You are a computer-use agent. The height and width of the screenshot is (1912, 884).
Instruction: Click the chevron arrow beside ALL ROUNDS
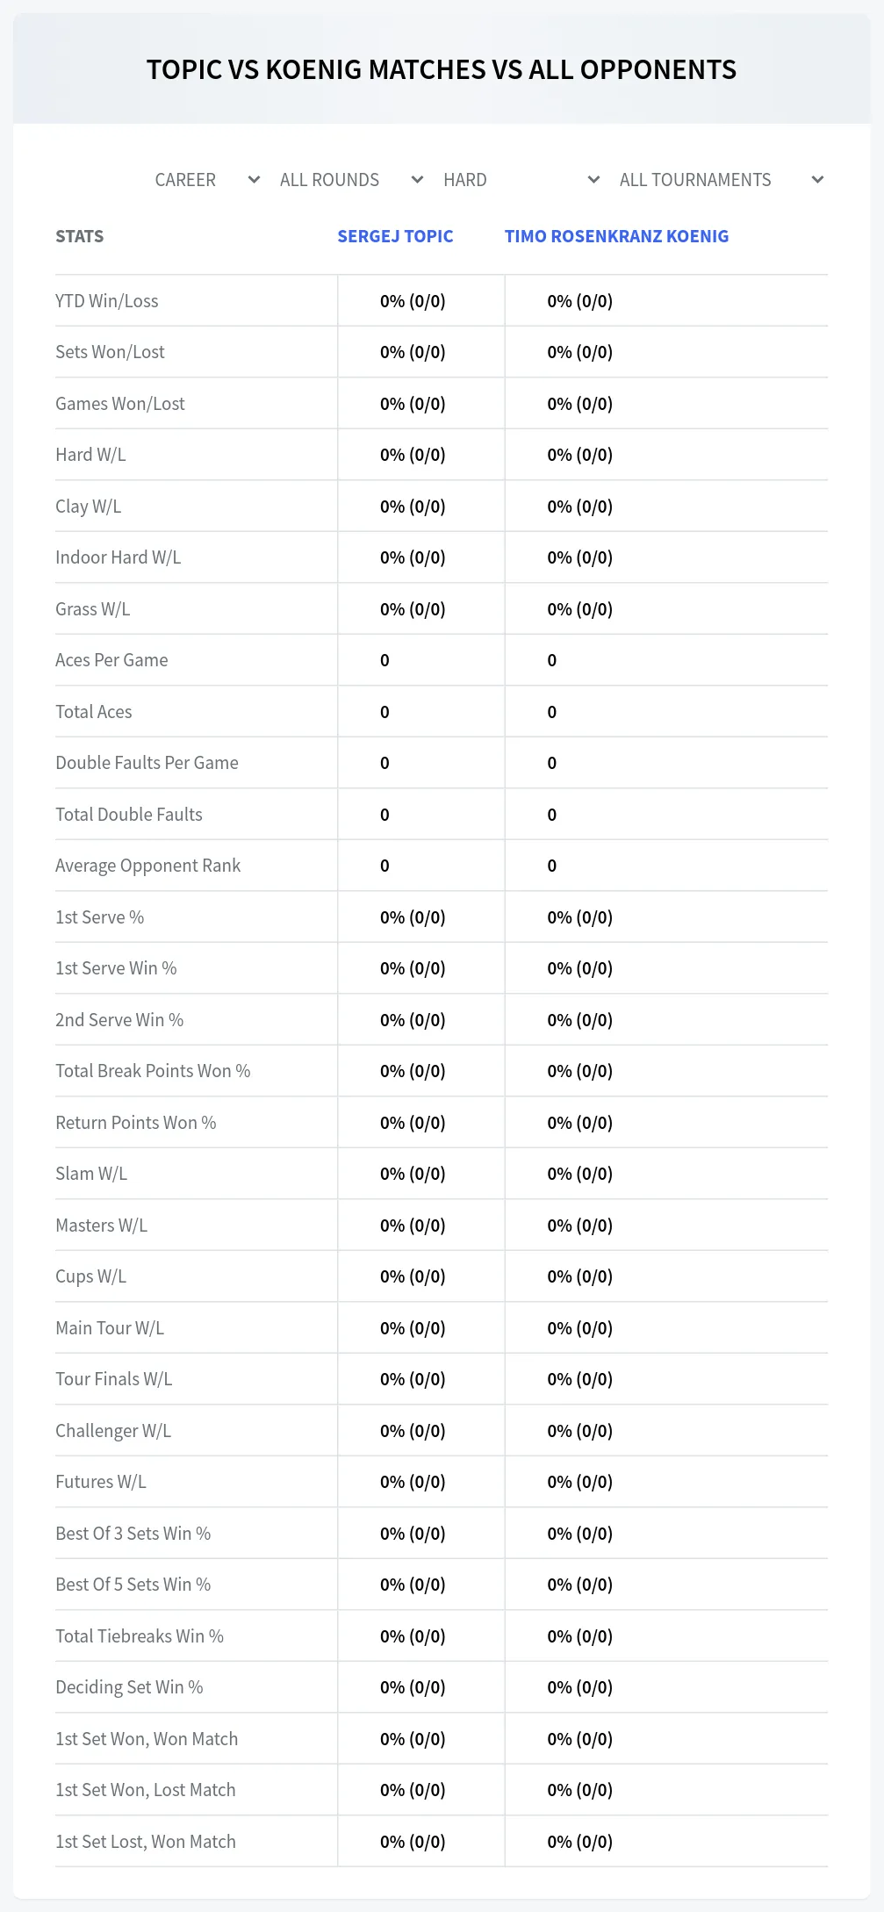[x=417, y=180]
